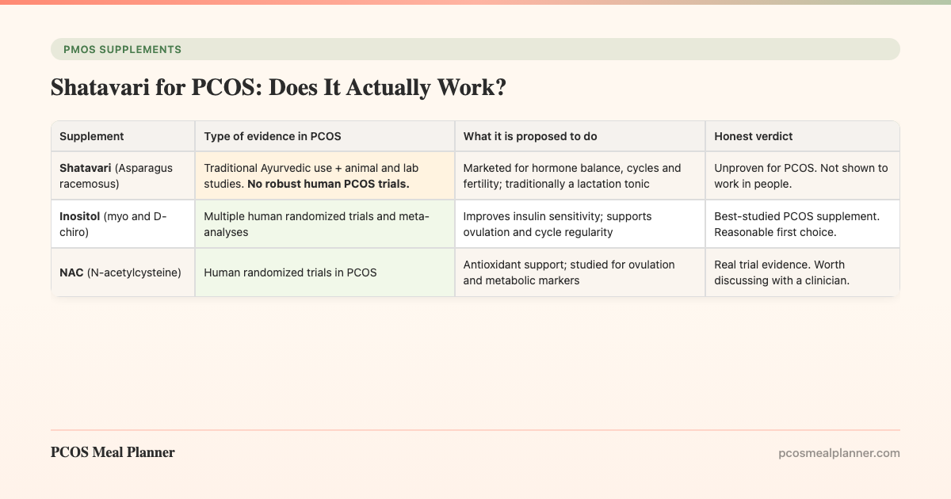Viewport: 951px width, 499px height.
Task: Click the 'Honest verdict' column header
Action: (803, 136)
